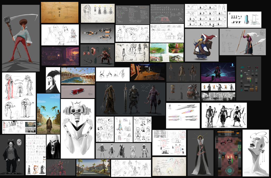Open three ink warriors with bows
The height and width of the screenshot is (178, 271).
(224, 115)
